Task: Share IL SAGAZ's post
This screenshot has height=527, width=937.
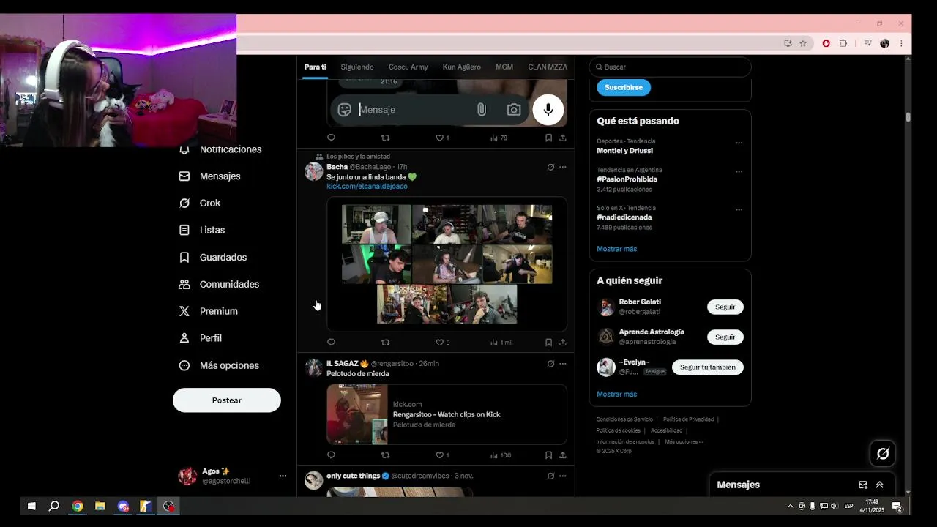Action: 562,455
